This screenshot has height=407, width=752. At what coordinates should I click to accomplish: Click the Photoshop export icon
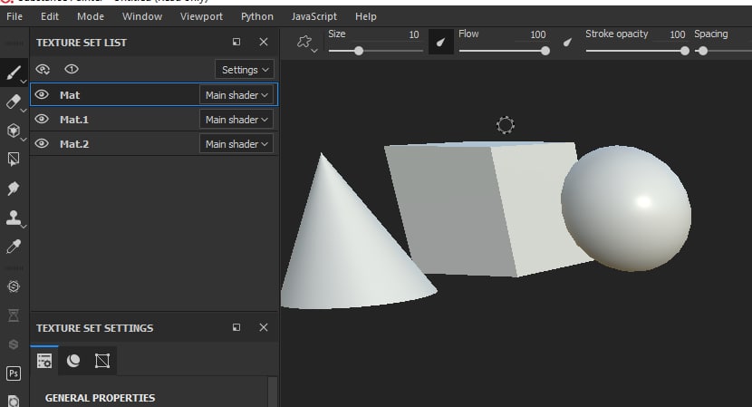pyautogui.click(x=14, y=373)
